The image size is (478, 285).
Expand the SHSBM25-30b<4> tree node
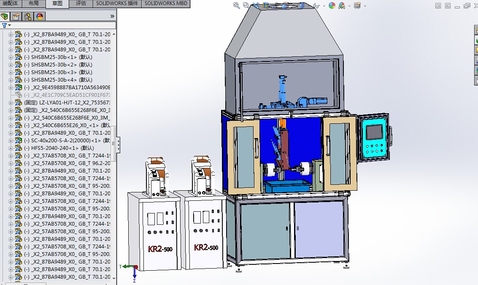[11, 80]
